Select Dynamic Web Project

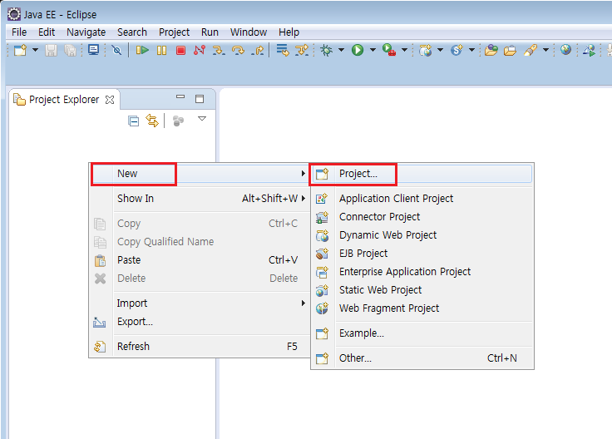(422, 235)
